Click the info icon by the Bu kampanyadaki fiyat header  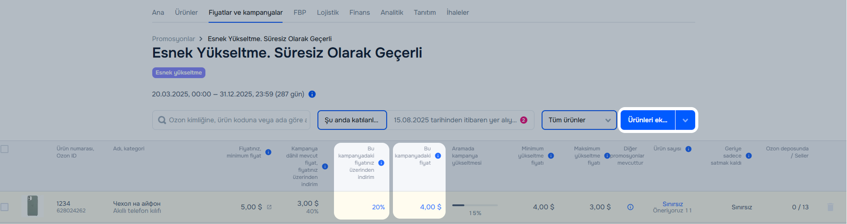coord(438,156)
